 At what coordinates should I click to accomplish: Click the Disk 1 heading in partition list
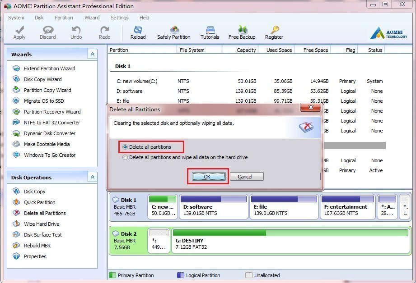(x=122, y=66)
